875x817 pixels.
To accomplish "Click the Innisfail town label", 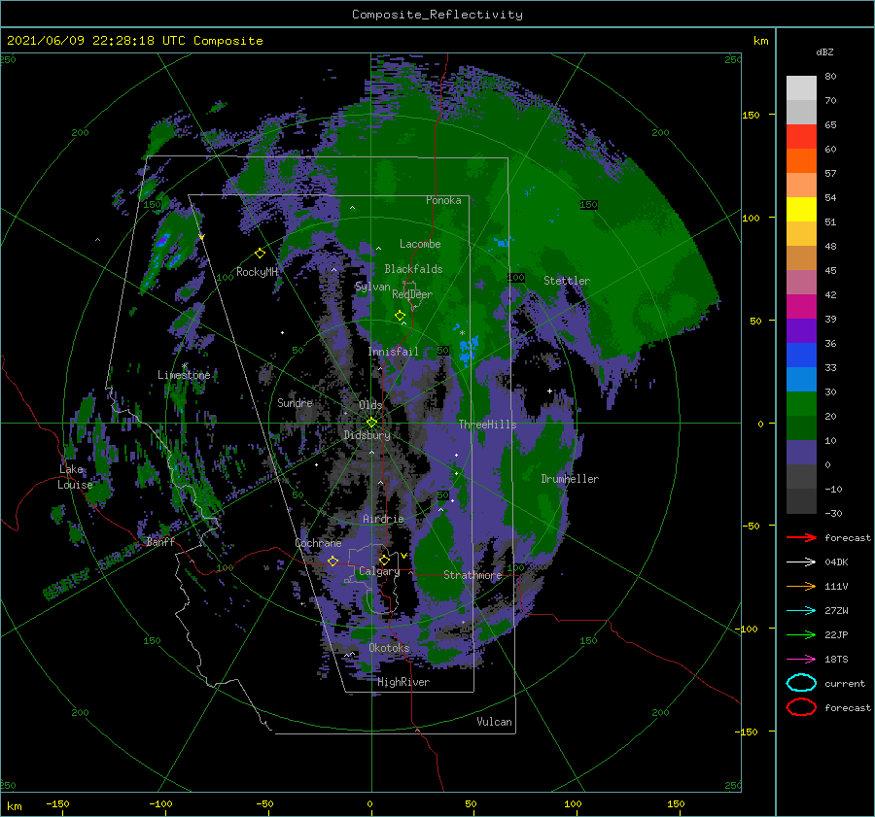I will coord(393,352).
